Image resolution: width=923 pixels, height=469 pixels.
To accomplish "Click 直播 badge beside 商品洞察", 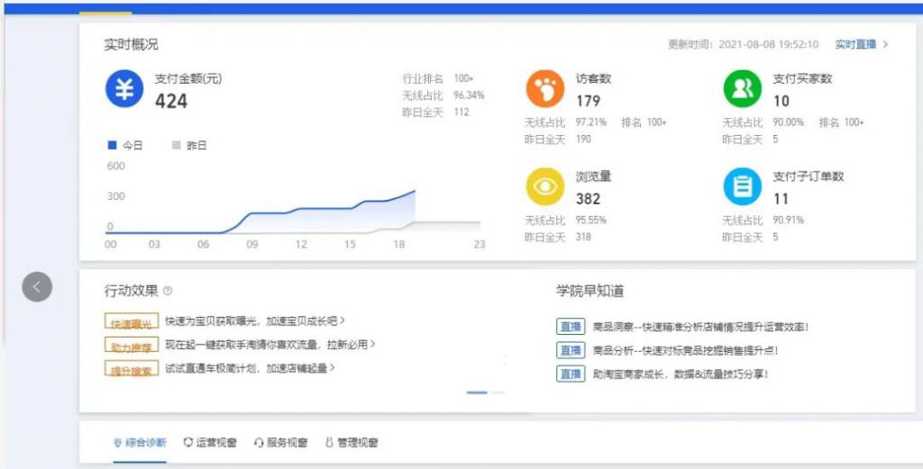I will [x=571, y=327].
